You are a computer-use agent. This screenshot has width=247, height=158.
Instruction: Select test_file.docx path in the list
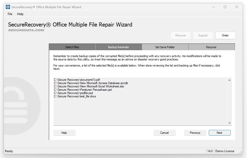(75, 96)
